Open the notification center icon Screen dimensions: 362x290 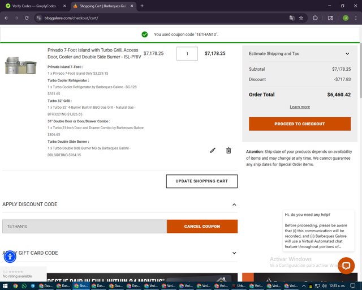click(x=353, y=286)
